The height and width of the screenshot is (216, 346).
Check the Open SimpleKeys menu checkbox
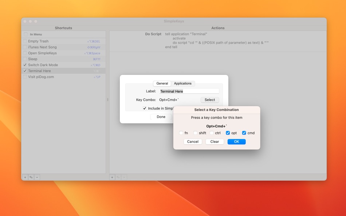25,53
